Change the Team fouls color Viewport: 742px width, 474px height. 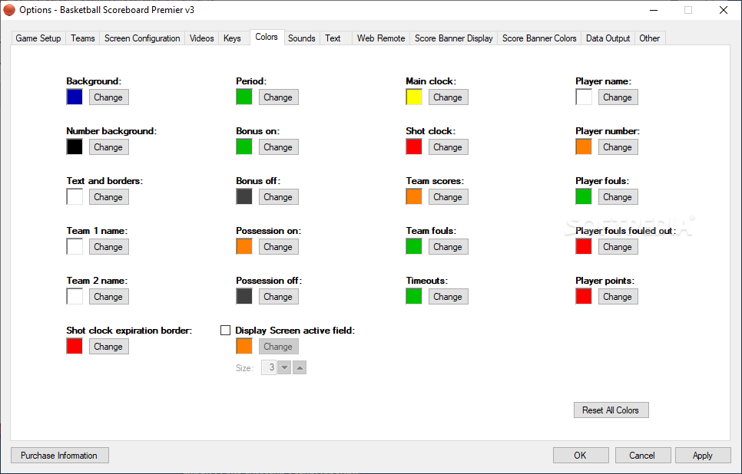coord(449,247)
